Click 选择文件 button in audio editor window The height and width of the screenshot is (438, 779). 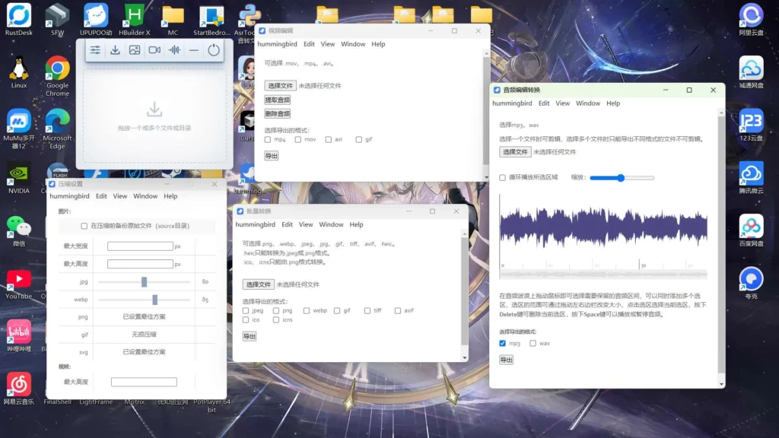pyautogui.click(x=515, y=152)
